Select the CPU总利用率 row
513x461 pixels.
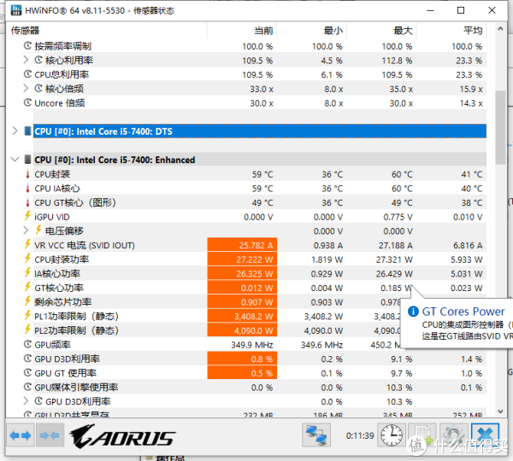pos(254,74)
